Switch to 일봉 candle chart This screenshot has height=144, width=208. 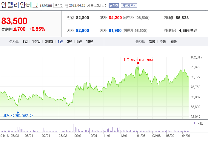[x=152, y=42]
